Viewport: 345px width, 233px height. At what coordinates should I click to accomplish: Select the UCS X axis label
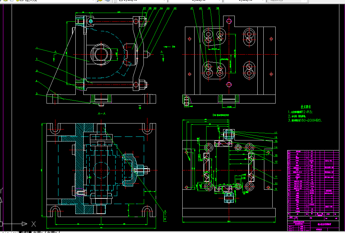[34, 224]
